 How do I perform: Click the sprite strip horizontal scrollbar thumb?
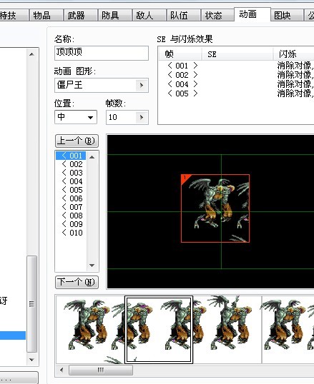coord(101,370)
